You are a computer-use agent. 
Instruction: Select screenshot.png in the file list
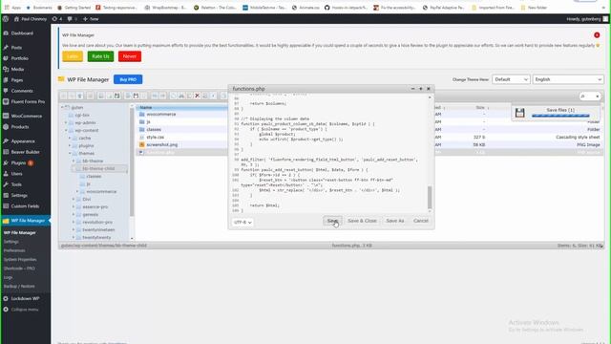pyautogui.click(x=161, y=144)
